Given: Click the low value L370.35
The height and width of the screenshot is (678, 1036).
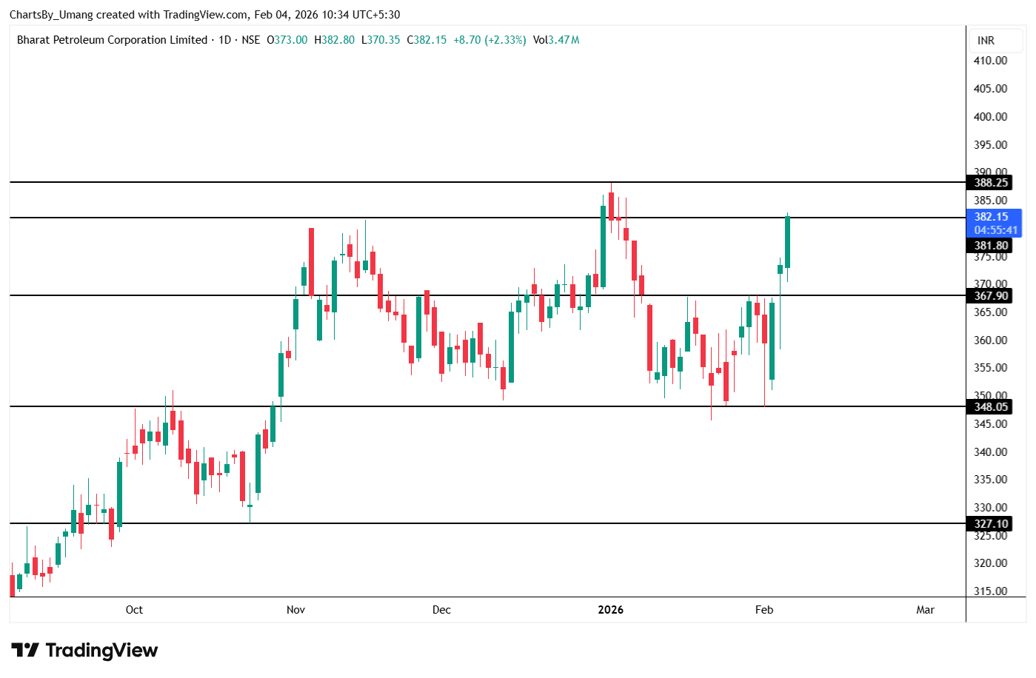Looking at the screenshot, I should [x=381, y=40].
